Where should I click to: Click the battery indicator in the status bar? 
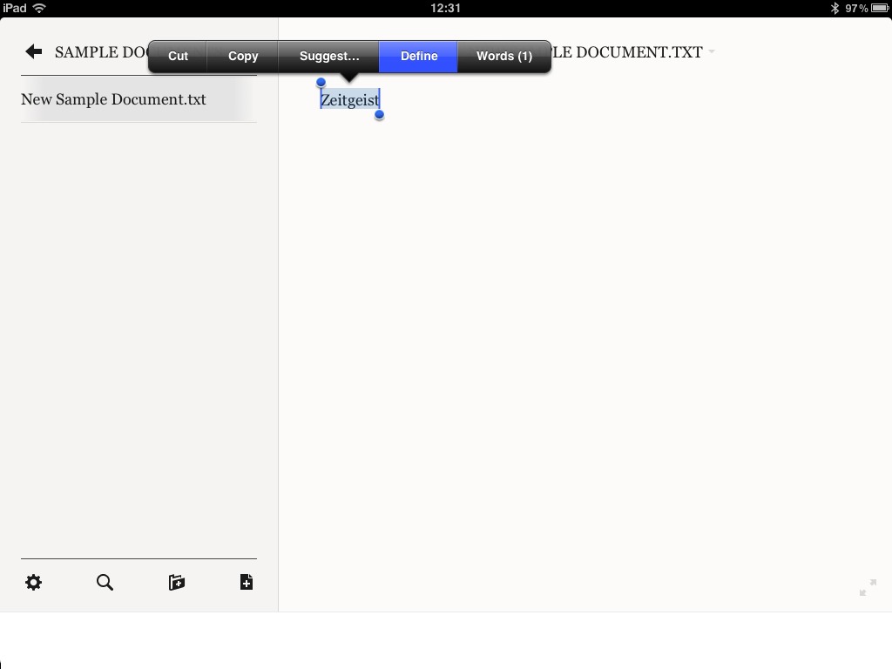pos(880,8)
